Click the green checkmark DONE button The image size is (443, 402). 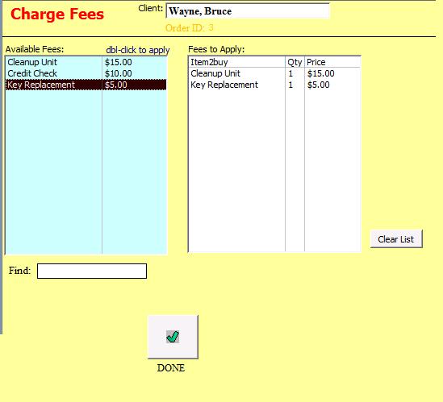pyautogui.click(x=173, y=337)
